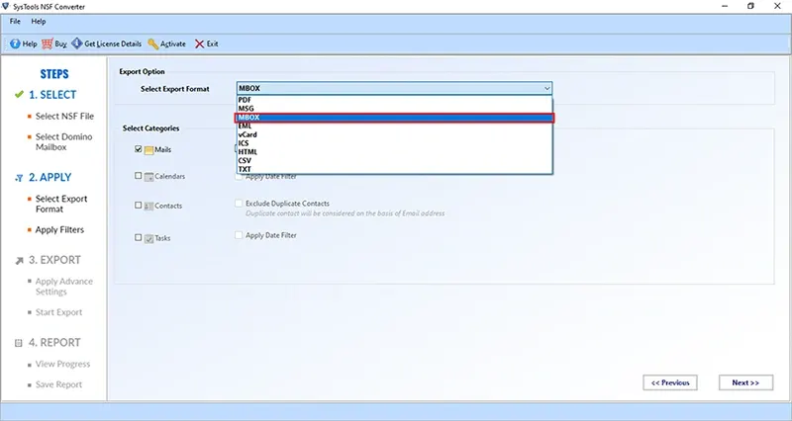Collapse the Select Export Format dropdown arrow

pyautogui.click(x=546, y=88)
